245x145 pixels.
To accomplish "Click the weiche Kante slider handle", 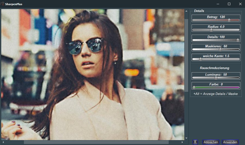I will [x=201, y=59].
